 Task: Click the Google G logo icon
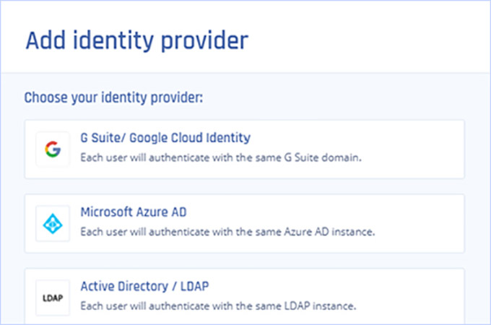(53, 149)
